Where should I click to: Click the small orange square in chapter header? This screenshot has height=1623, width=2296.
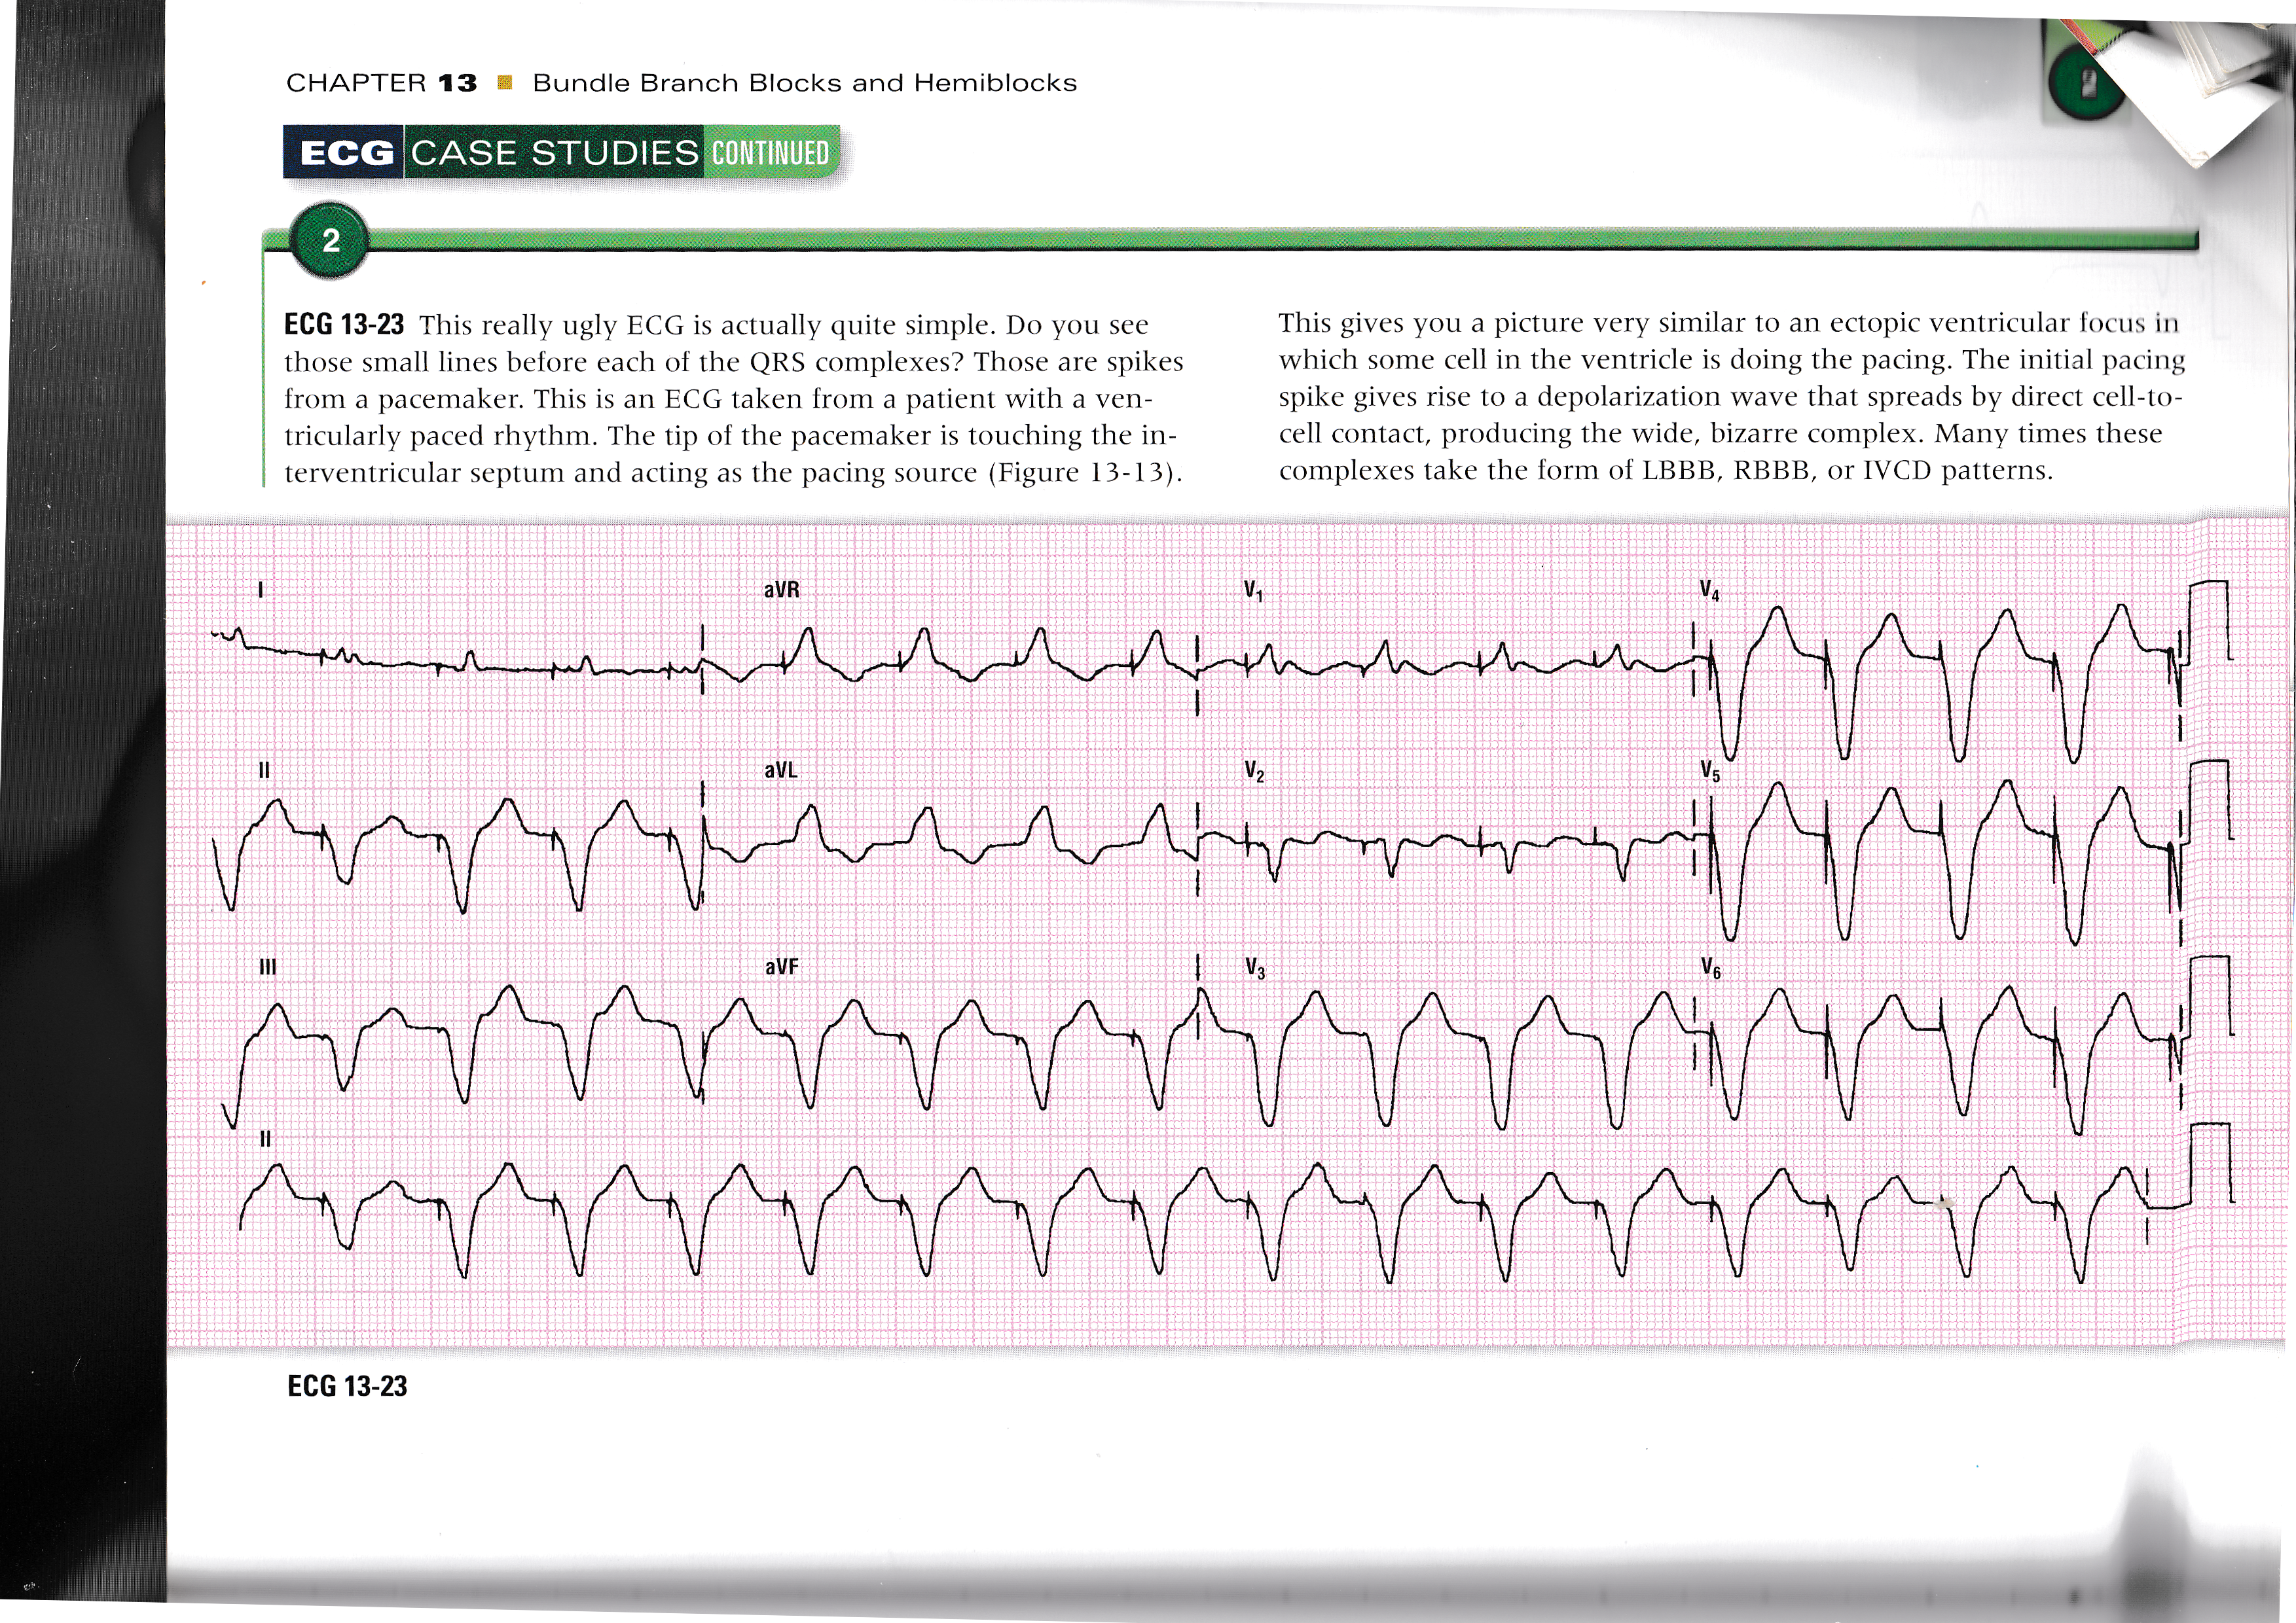(x=505, y=83)
